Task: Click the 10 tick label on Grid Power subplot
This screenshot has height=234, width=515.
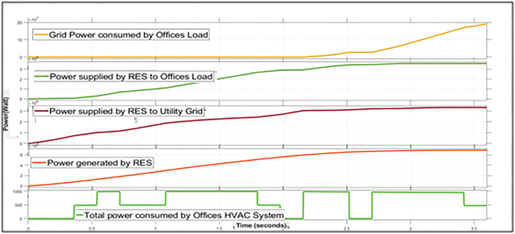Action: pyautogui.click(x=20, y=40)
